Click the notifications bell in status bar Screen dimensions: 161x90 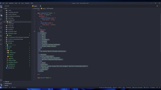(x=159, y=87)
